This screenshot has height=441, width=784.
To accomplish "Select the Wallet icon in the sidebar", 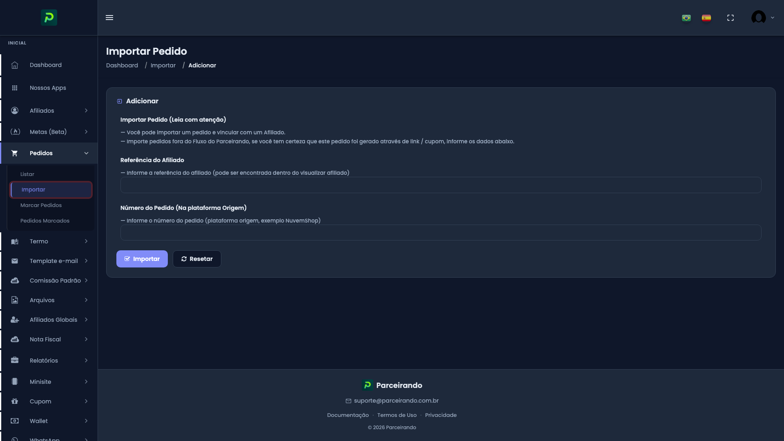I will pyautogui.click(x=15, y=421).
